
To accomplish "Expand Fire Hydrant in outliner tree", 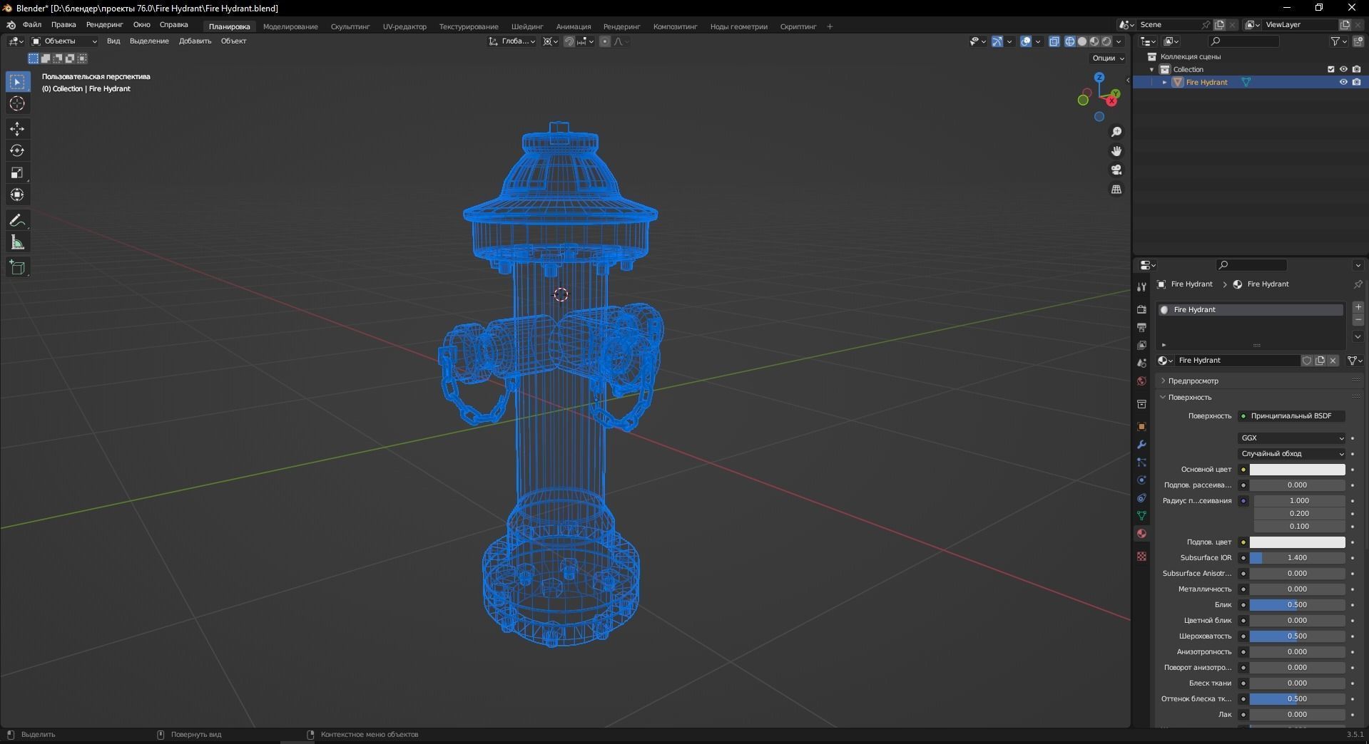I will 1165,82.
